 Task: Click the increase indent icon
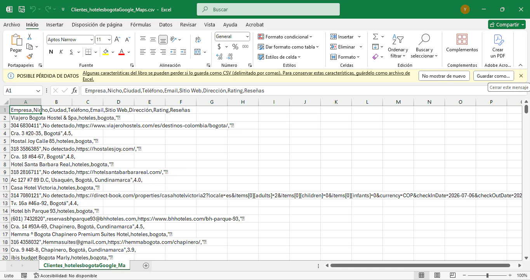pos(183,52)
